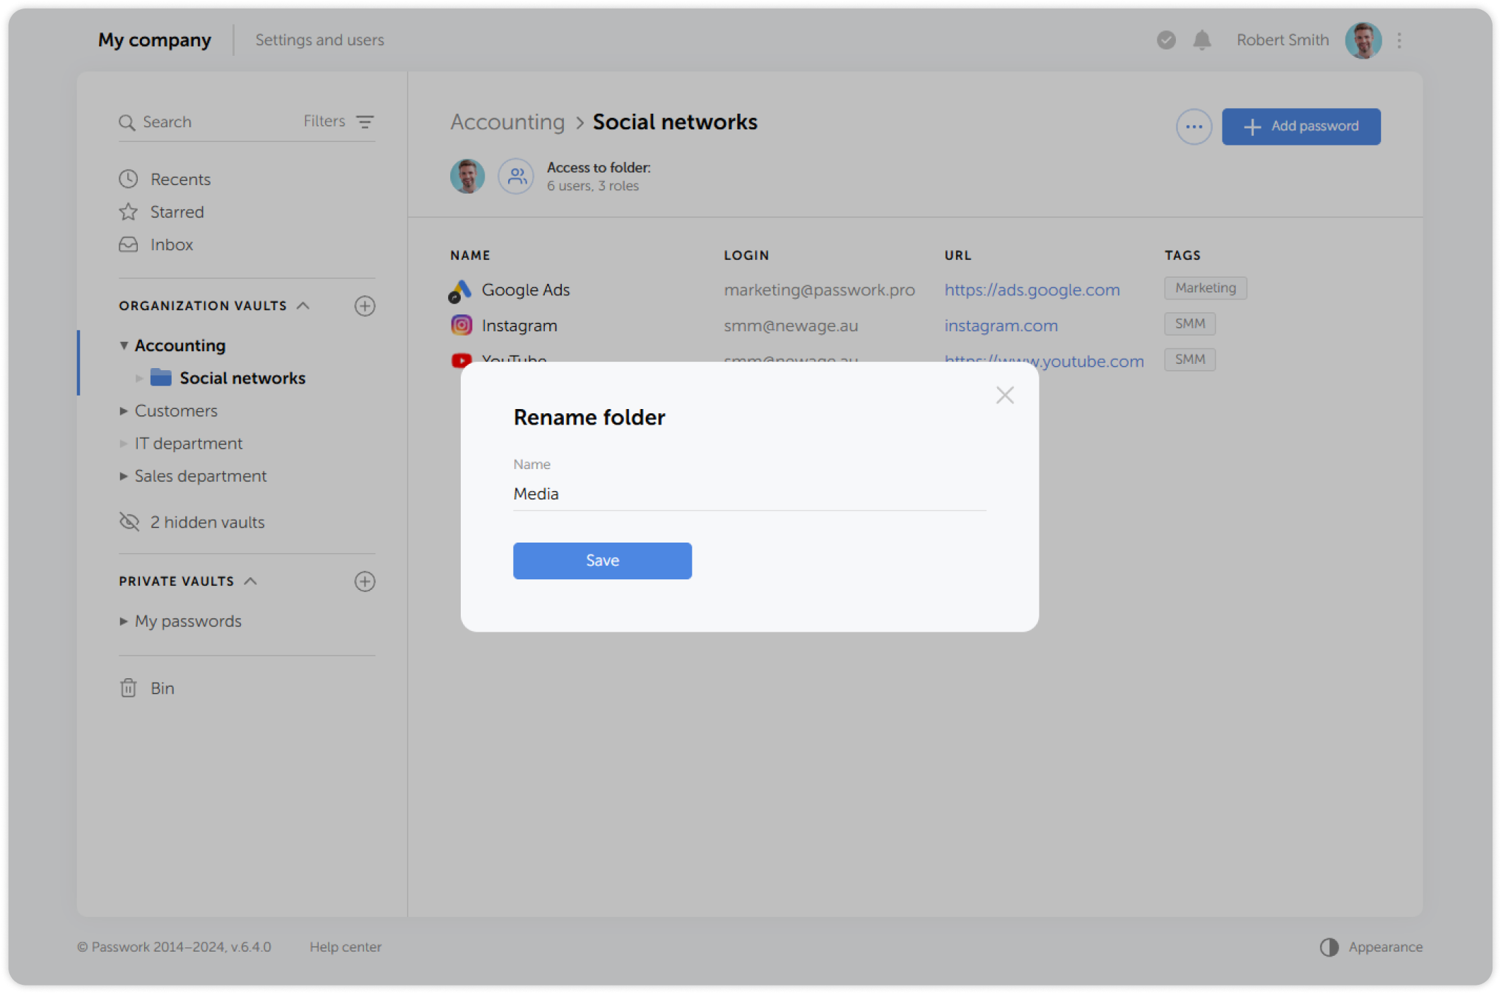The image size is (1501, 994).
Task: Open the three-dot folder options button
Action: pos(1194,127)
